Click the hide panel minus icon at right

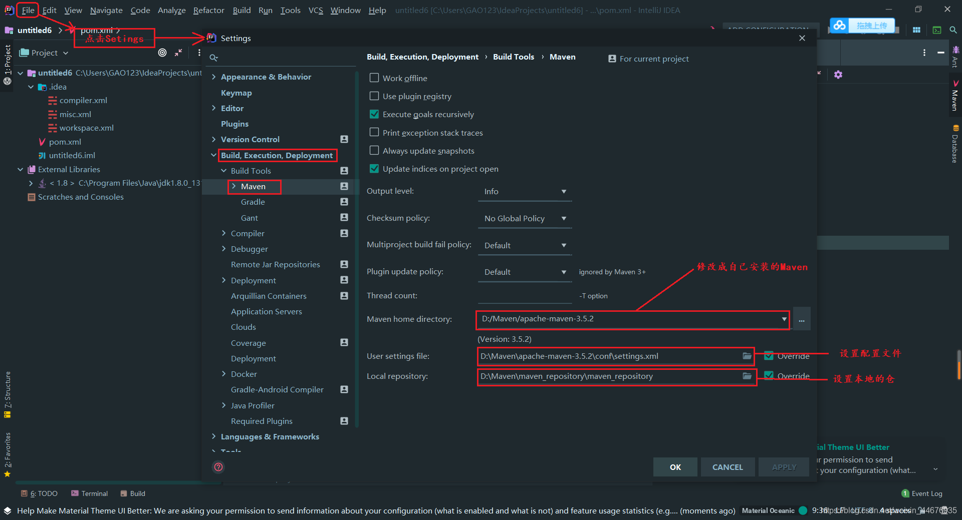click(941, 53)
